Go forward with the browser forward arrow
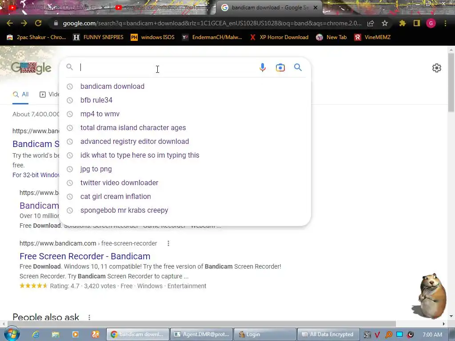 tap(24, 23)
